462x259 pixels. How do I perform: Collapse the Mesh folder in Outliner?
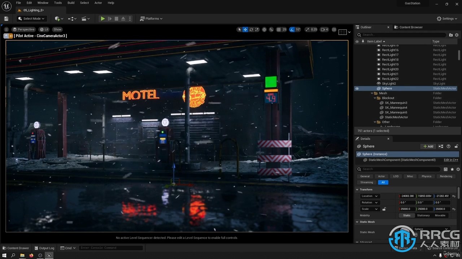pos(372,93)
